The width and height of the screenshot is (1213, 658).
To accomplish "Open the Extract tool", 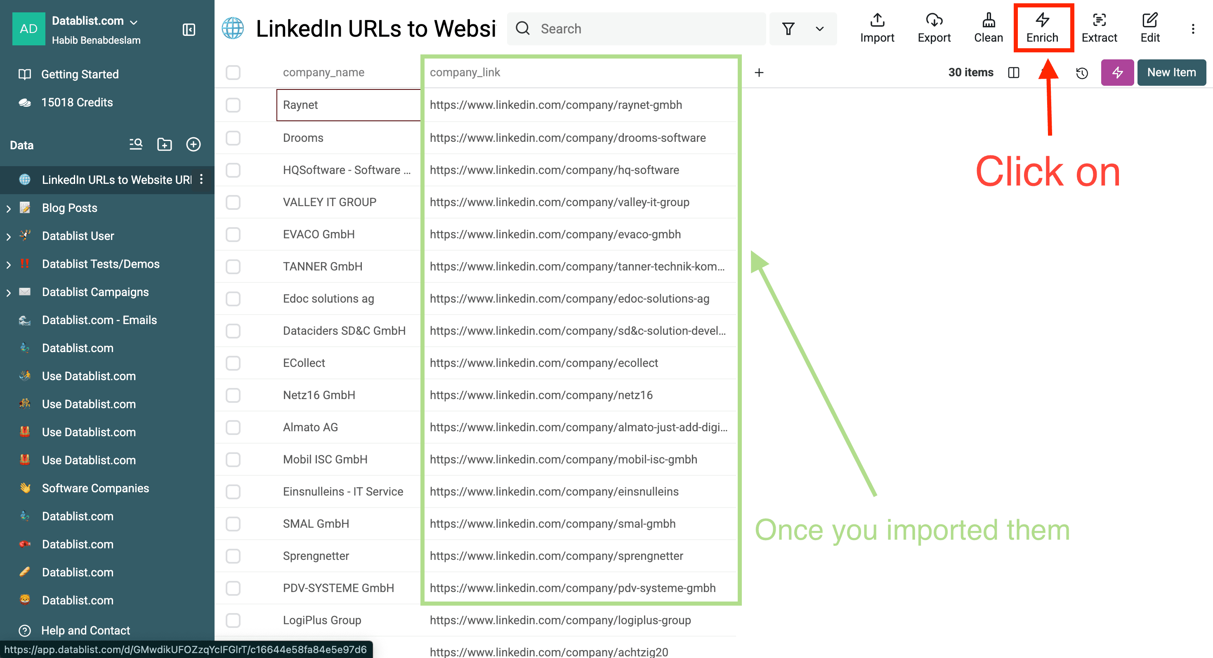I will (x=1100, y=27).
